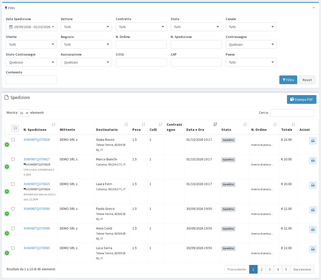
Task: Go to page 2 of results
Action: (x=261, y=269)
